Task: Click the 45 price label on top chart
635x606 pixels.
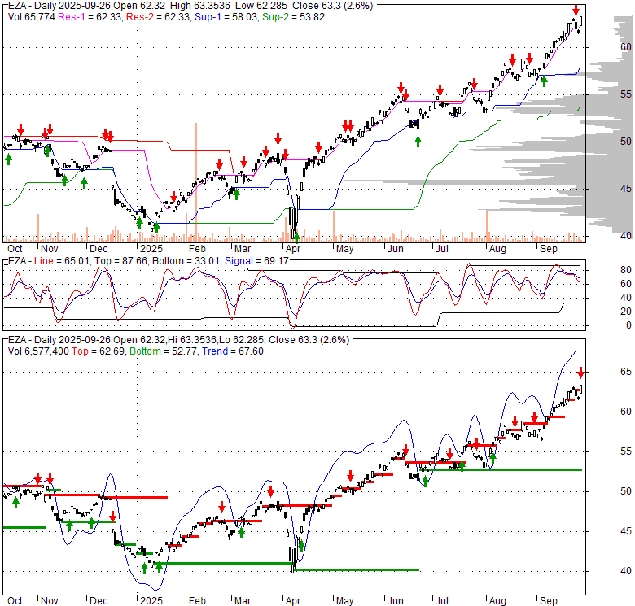Action: (x=626, y=188)
